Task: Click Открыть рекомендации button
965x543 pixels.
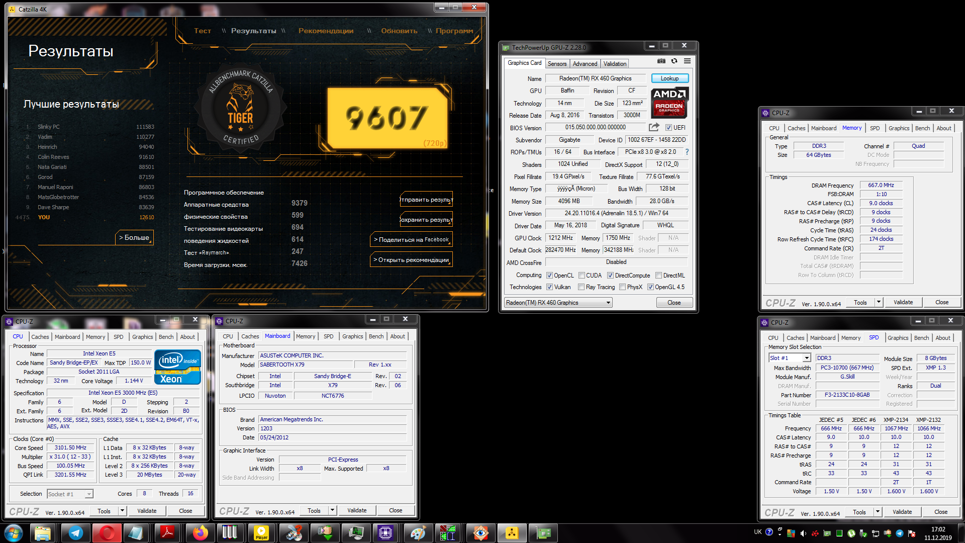Action: pyautogui.click(x=411, y=260)
